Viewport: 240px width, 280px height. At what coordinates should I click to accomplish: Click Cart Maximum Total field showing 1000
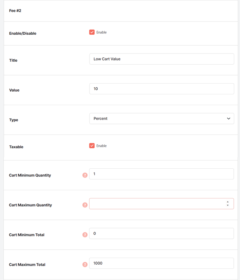[162, 263]
